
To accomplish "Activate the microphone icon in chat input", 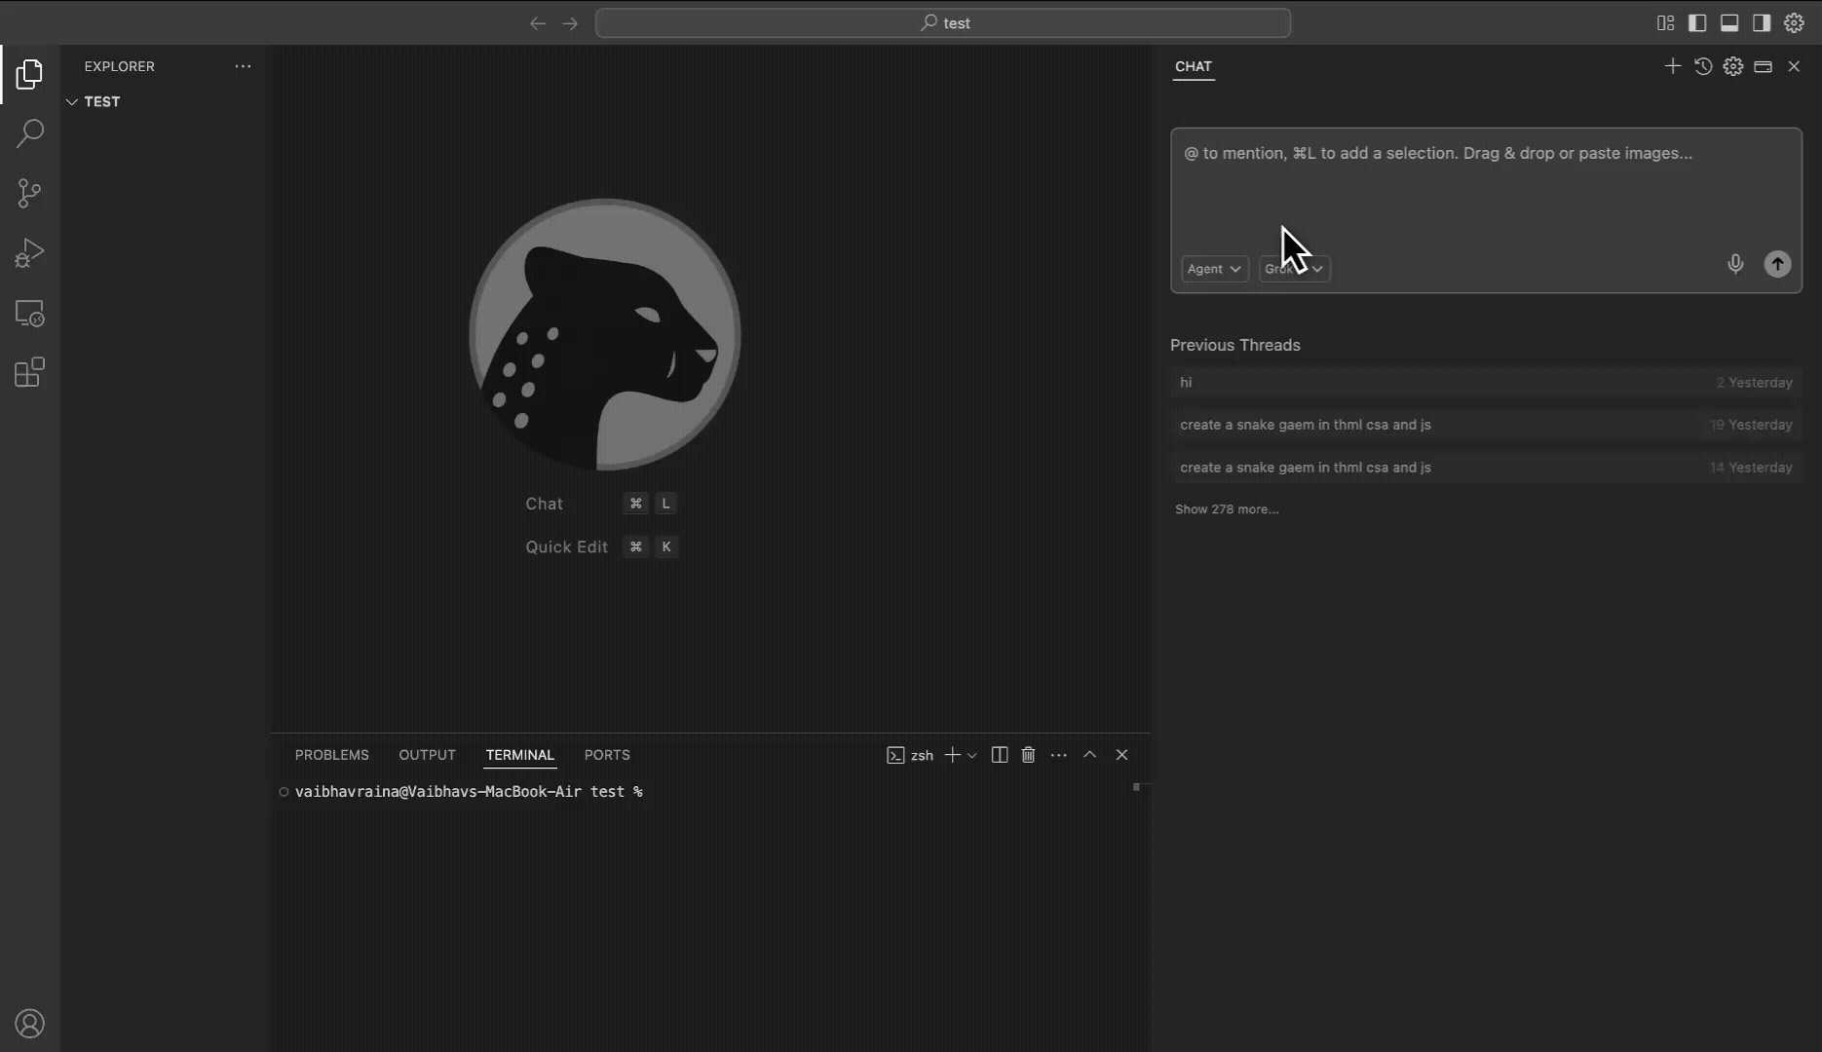I will (x=1735, y=264).
